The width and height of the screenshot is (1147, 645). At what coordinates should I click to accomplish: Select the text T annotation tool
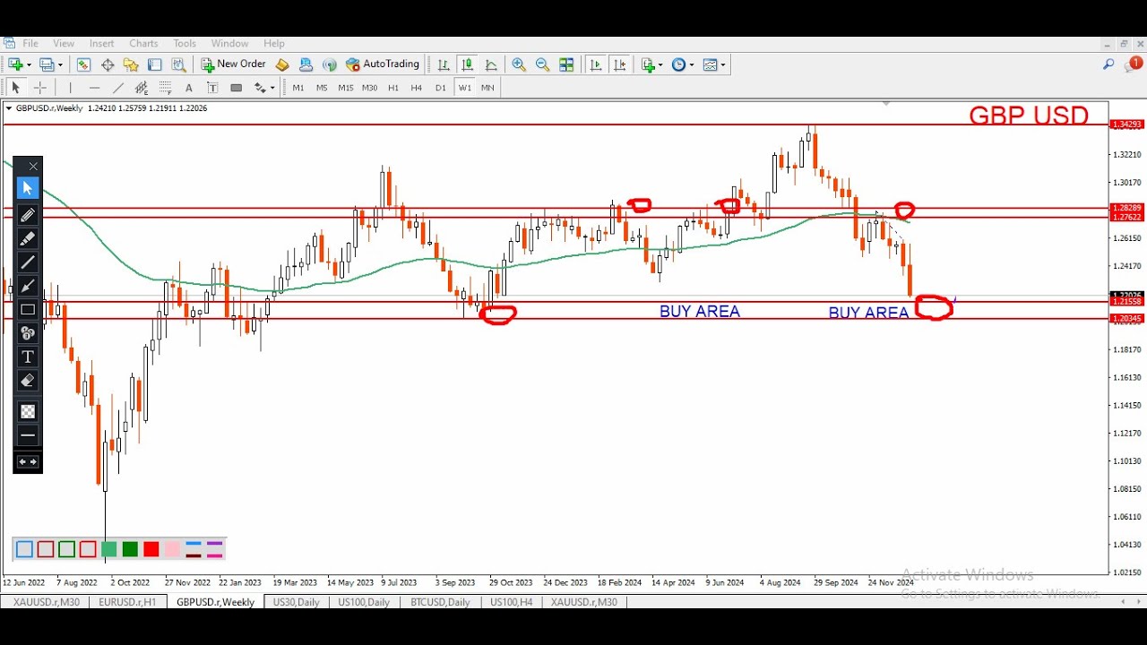coord(28,357)
